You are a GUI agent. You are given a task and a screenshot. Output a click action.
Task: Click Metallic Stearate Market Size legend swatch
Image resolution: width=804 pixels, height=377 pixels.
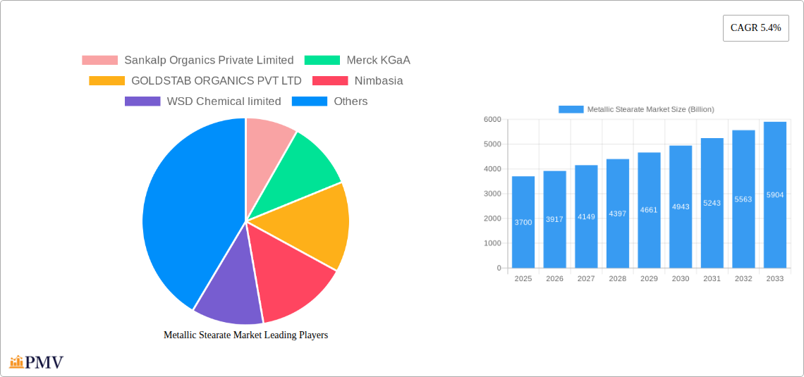(x=571, y=109)
